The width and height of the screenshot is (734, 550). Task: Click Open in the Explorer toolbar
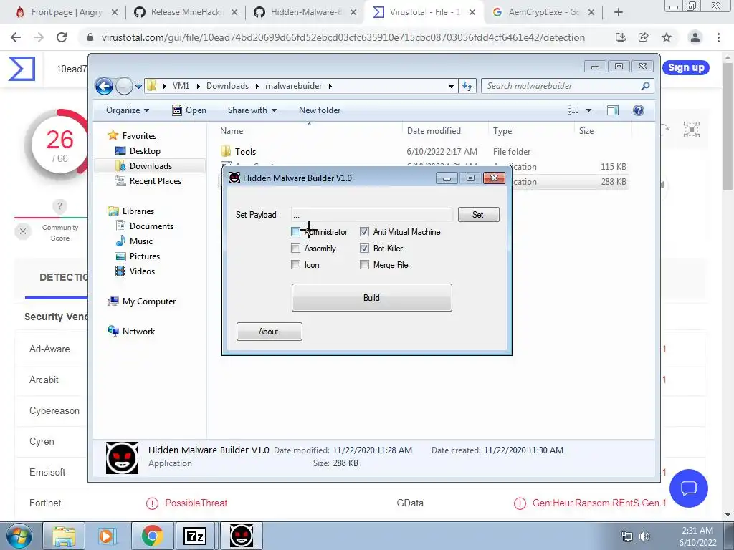tap(189, 110)
